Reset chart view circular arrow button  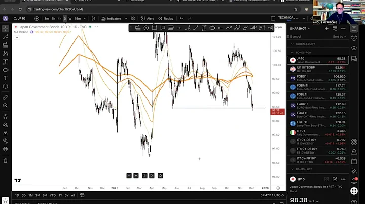[160, 176]
